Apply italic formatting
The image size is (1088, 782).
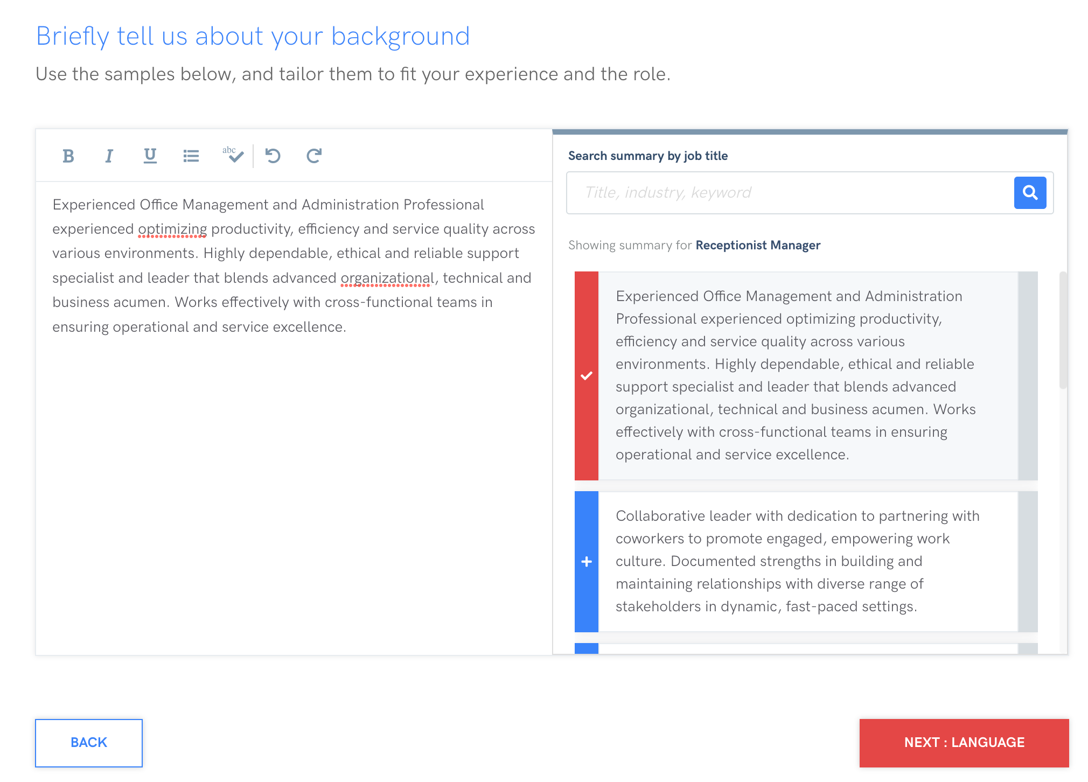coord(109,156)
